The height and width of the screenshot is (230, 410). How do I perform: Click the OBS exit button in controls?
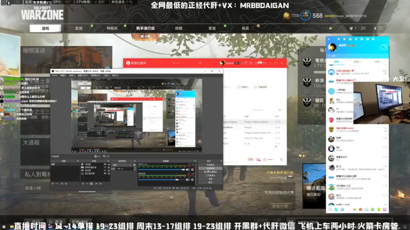(x=210, y=182)
